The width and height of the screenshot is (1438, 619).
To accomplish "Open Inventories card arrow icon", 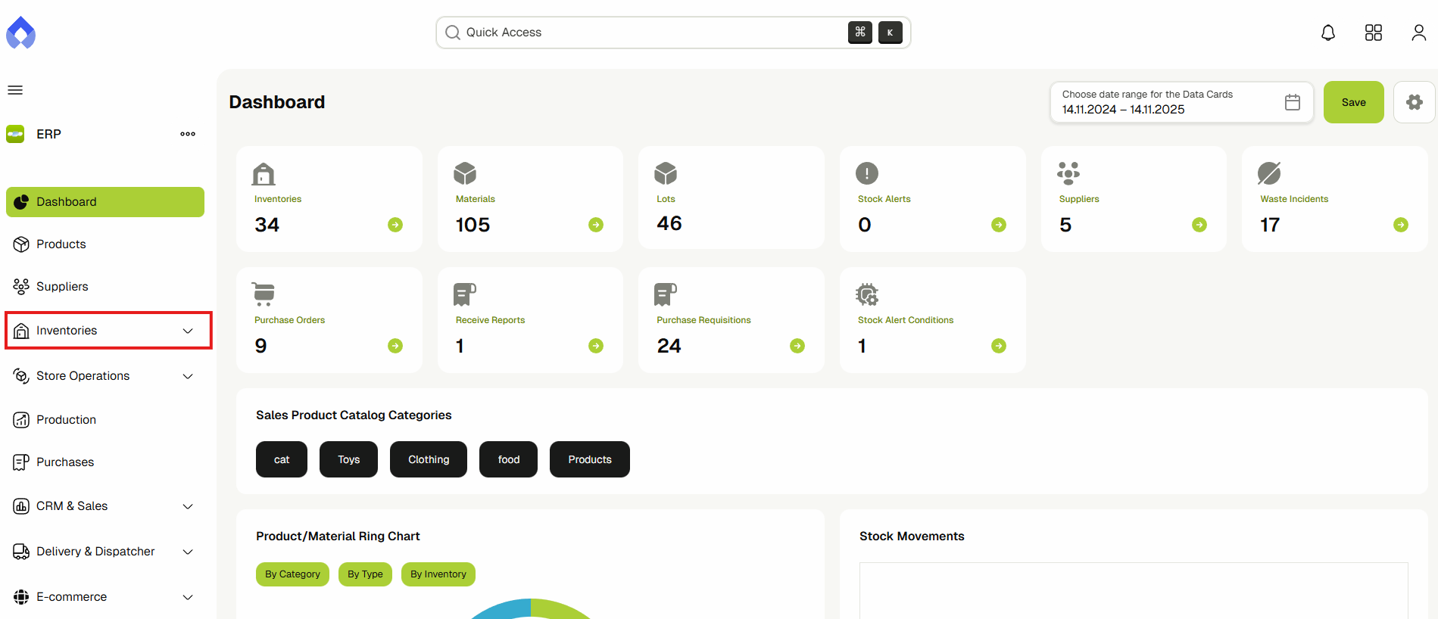I will (x=395, y=225).
